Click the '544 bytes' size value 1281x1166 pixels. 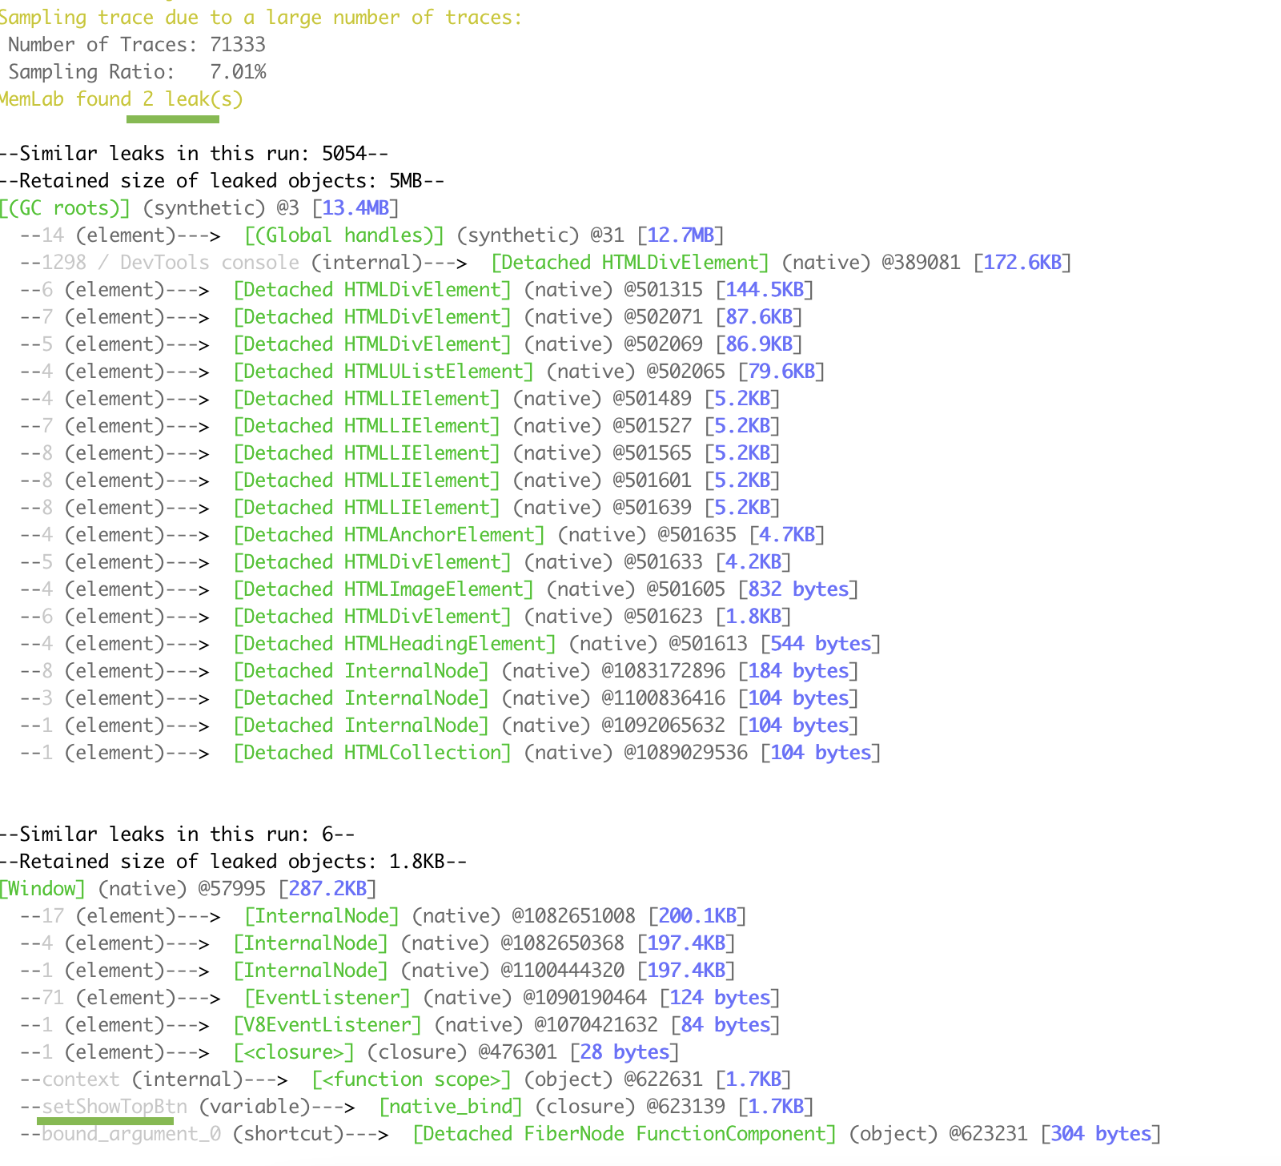point(821,644)
